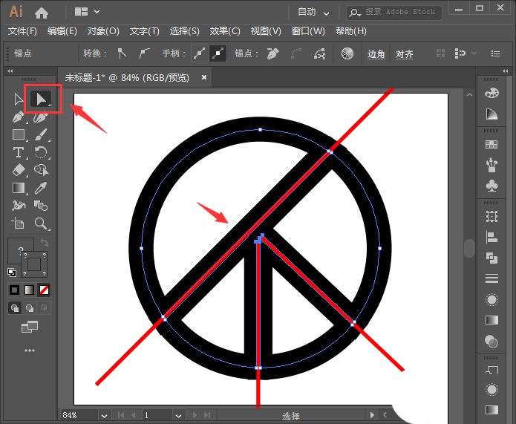Screen dimensions: 516x424
Task: Open the Symbols club-shaped panel icon
Action: pos(491,184)
